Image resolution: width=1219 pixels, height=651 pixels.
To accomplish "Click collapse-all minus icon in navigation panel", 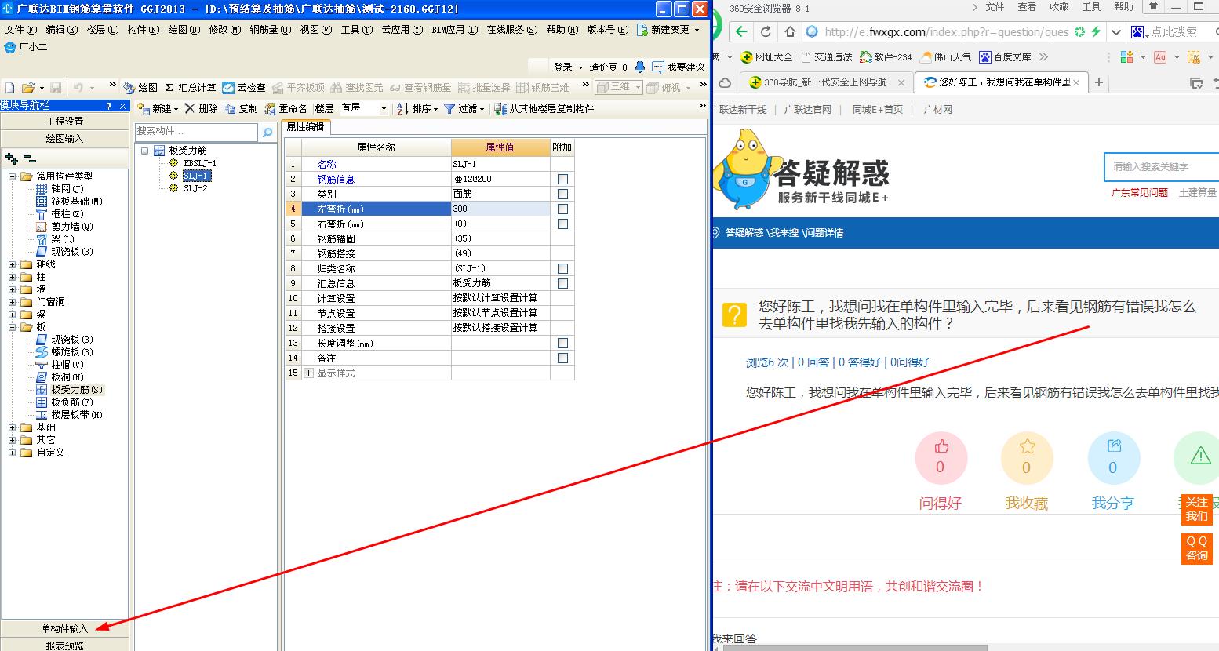I will tap(30, 158).
